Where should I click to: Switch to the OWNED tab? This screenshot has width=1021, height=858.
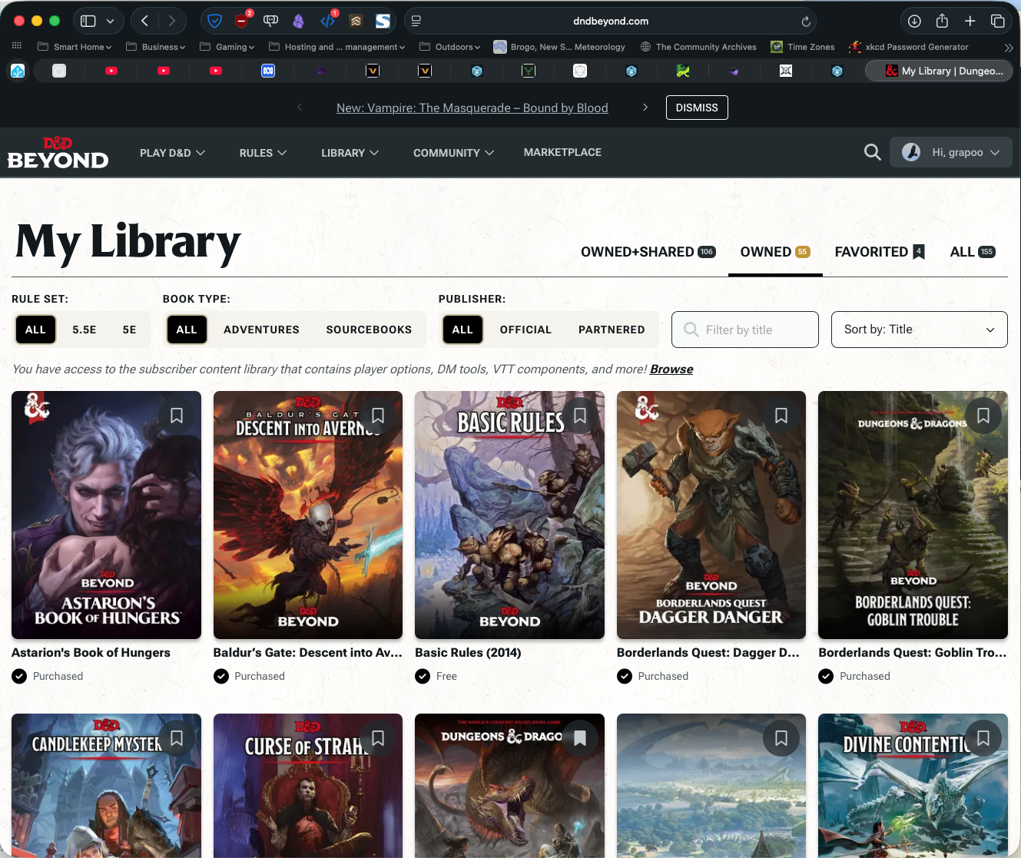[775, 252]
